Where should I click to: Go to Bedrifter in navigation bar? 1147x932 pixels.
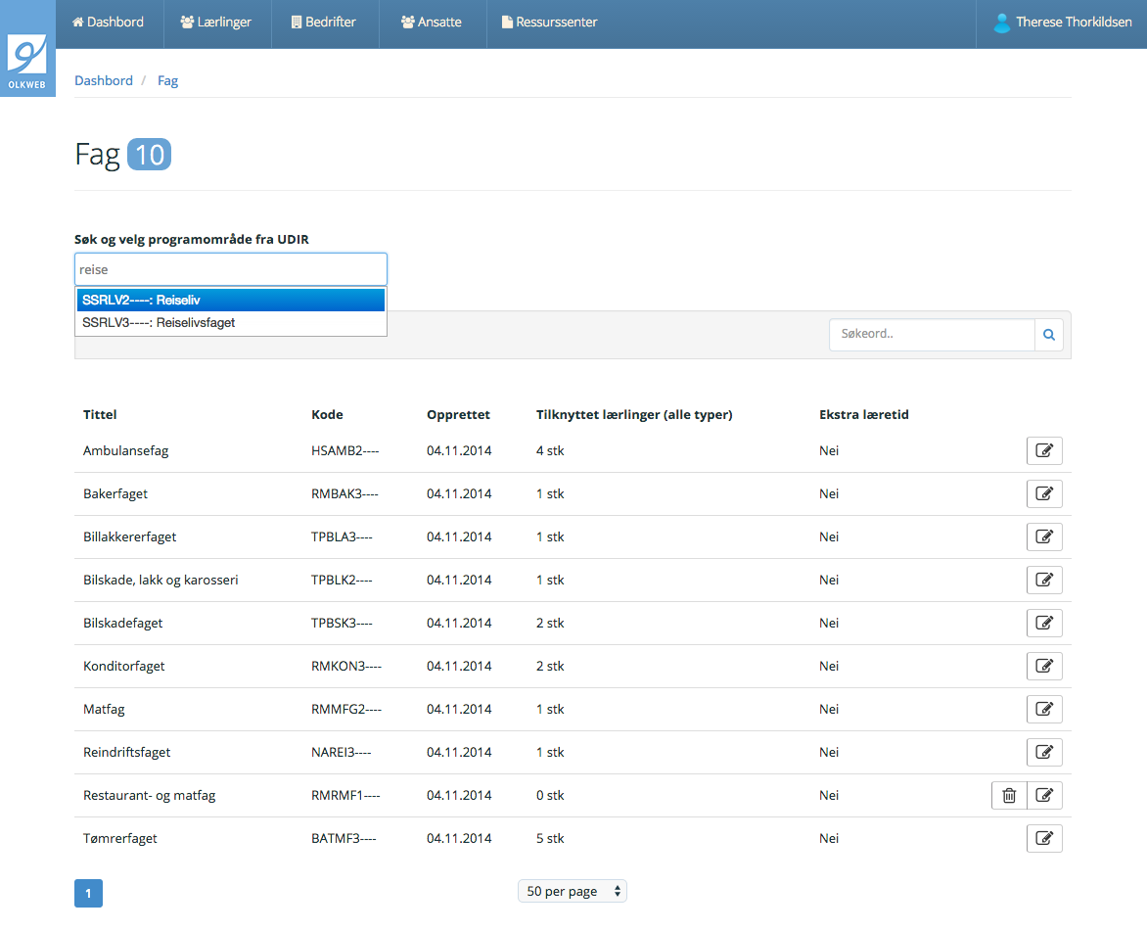[324, 23]
